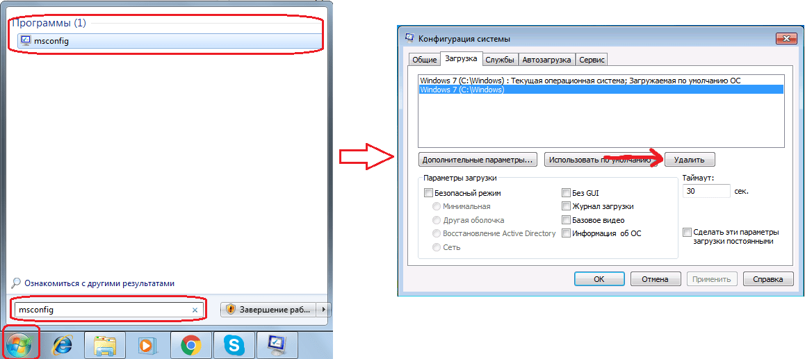Open Дополнительные параметры dialog
805x359 pixels.
(x=478, y=160)
